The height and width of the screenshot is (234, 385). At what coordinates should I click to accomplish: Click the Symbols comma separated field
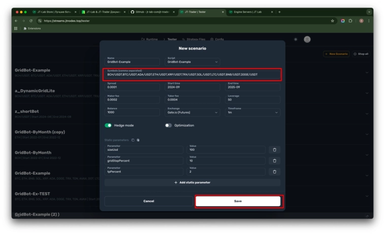(x=192, y=74)
